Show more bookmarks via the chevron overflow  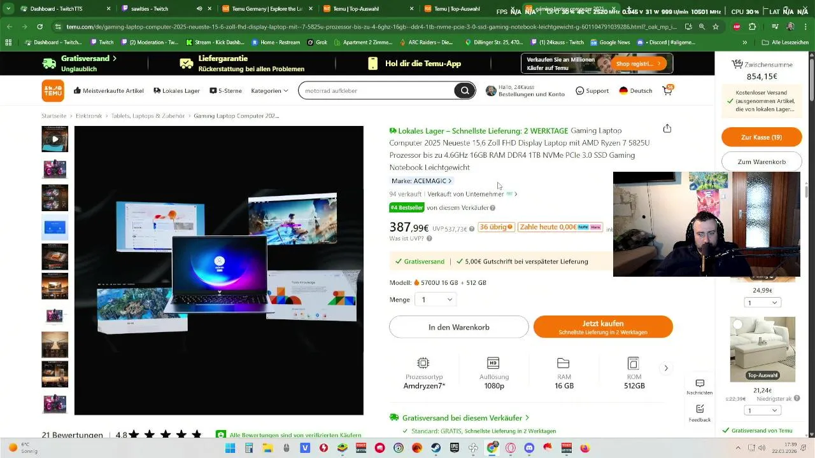tap(745, 42)
